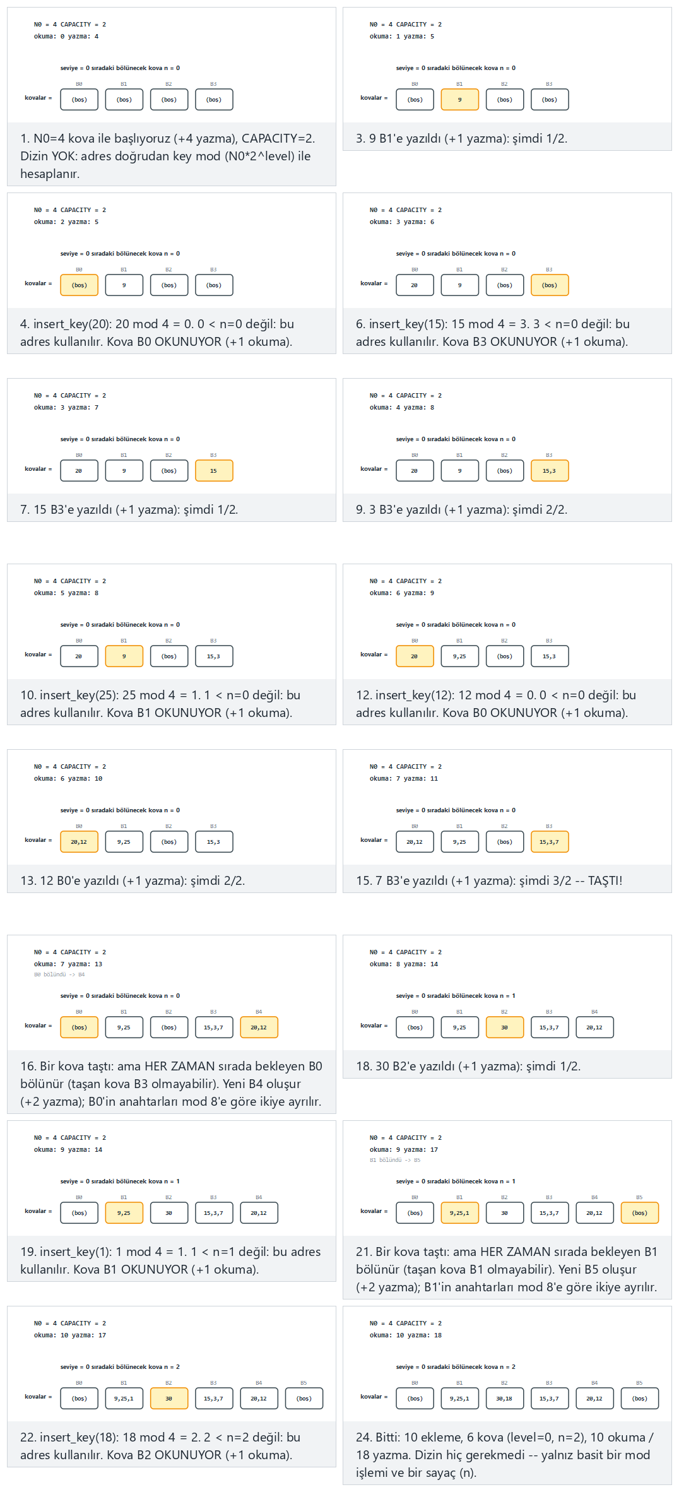Click the new highlighted empty B5 bucket in step 21
The height and width of the screenshot is (1492, 679).
[x=640, y=1213]
